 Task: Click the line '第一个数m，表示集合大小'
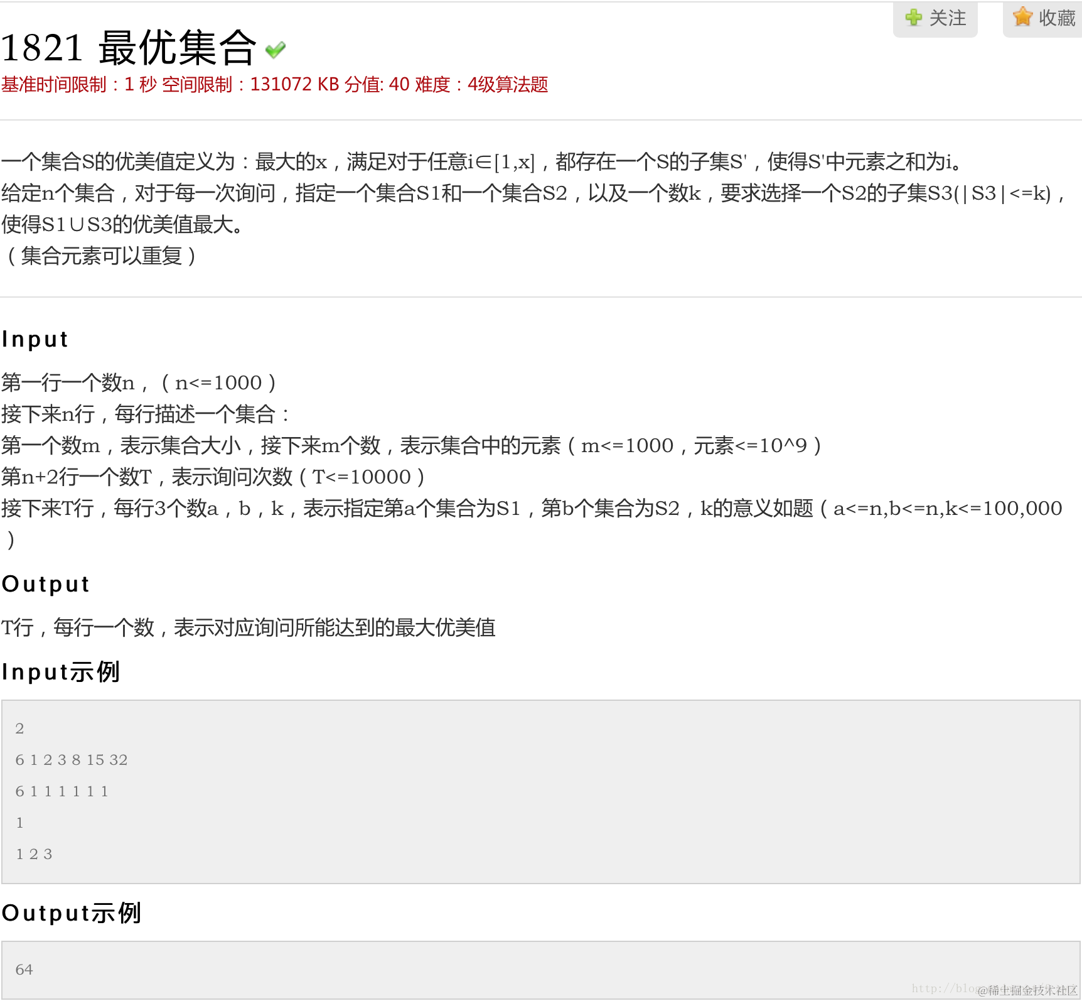[412, 445]
